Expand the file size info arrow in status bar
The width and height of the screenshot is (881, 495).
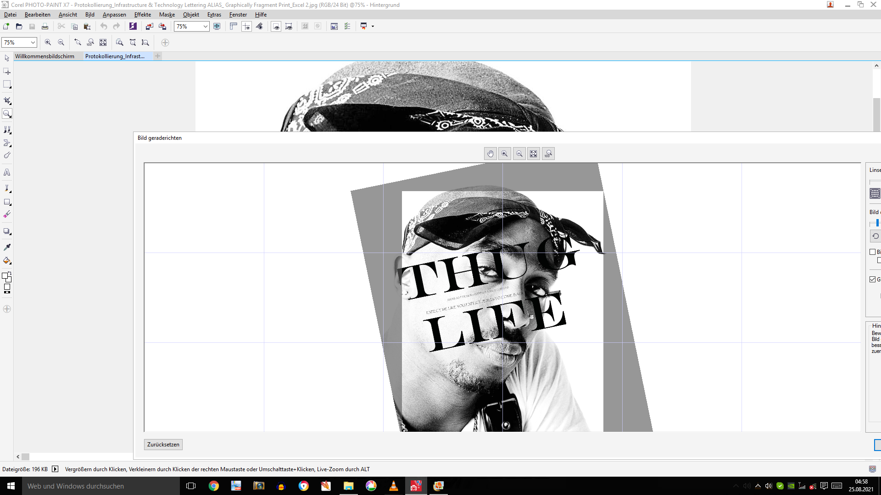coord(55,469)
